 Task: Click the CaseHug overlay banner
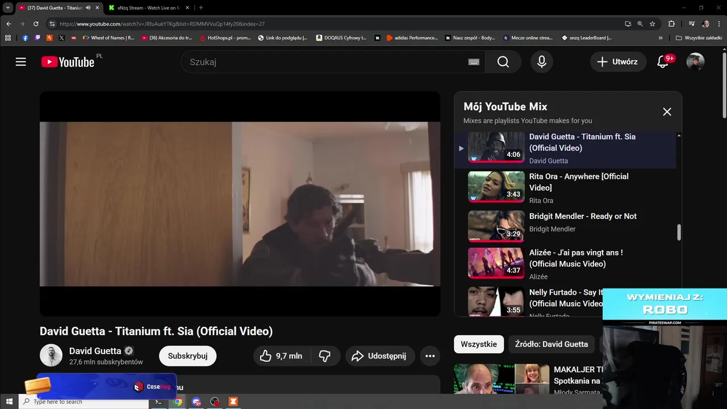click(107, 386)
